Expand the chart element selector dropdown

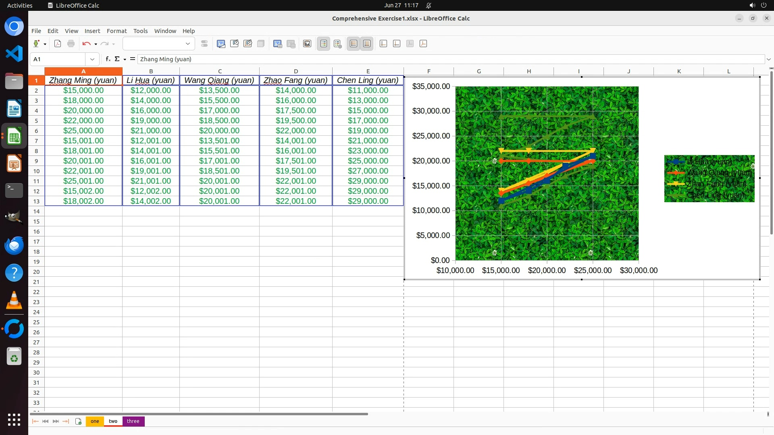[187, 43]
